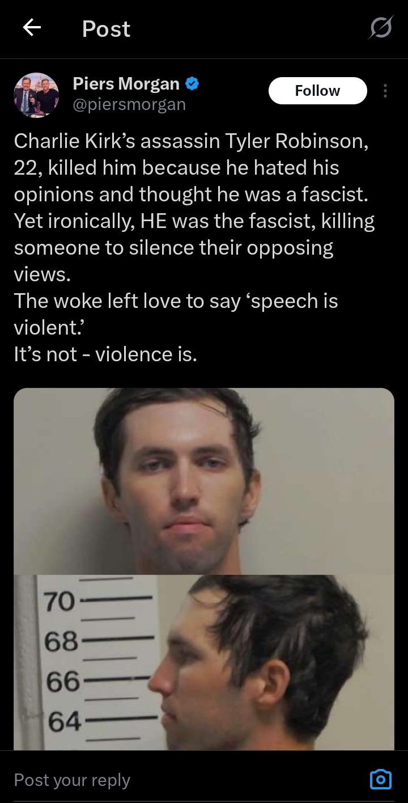Tap the post's first line mentioning Tyler Robinson
The height and width of the screenshot is (803, 408).
(x=192, y=141)
